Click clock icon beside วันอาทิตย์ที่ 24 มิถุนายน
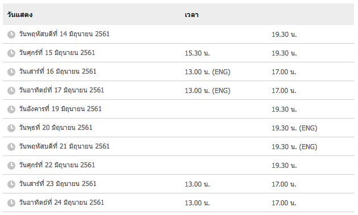Image resolution: width=358 pixels, height=215 pixels. tap(11, 203)
